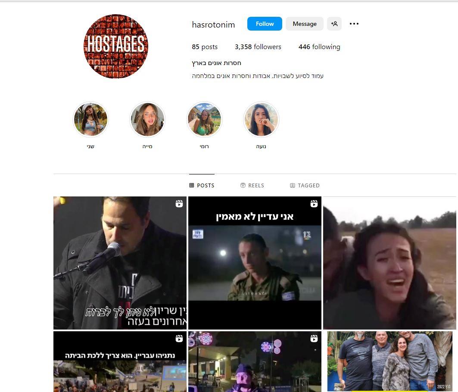
Task: Click the HOSTAGES profile picture
Action: [115, 46]
